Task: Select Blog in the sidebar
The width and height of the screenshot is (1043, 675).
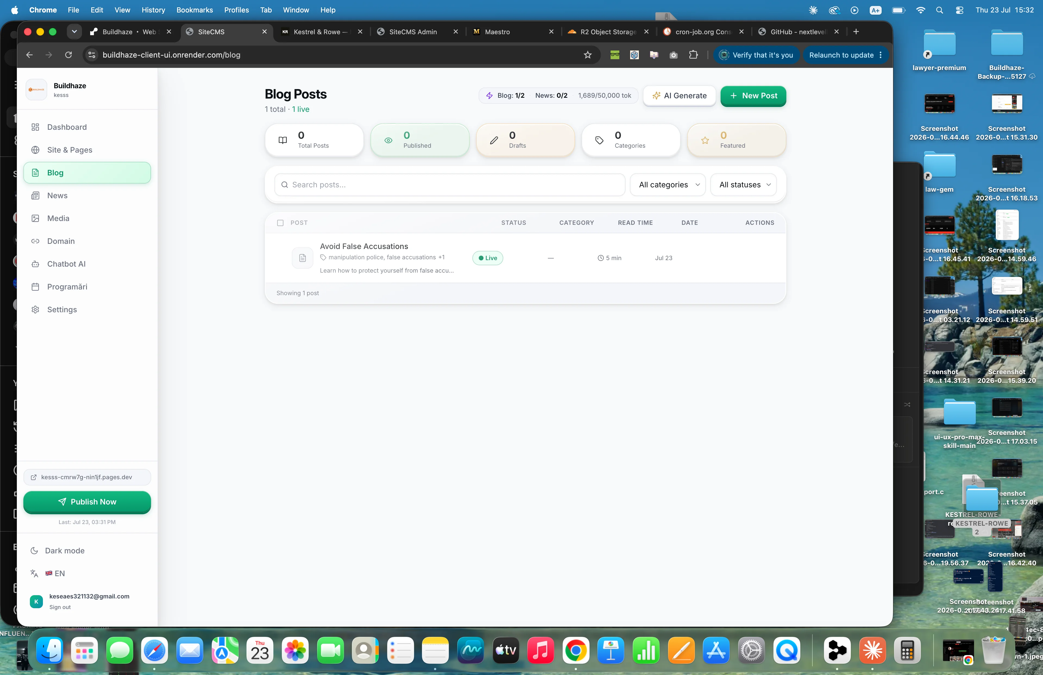Action: coord(87,173)
